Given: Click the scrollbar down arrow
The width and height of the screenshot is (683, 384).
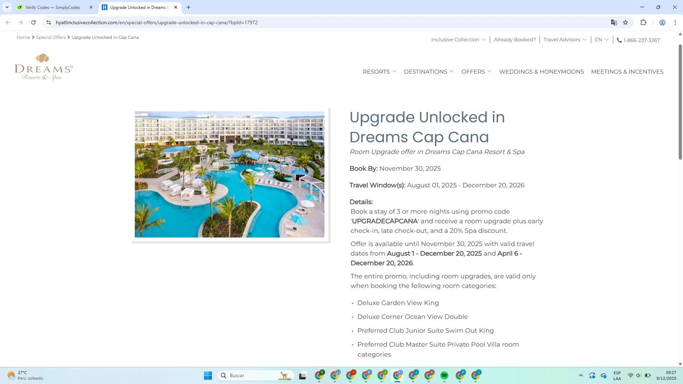Looking at the screenshot, I should pos(680,364).
